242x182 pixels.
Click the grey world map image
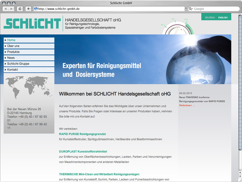tap(29, 87)
